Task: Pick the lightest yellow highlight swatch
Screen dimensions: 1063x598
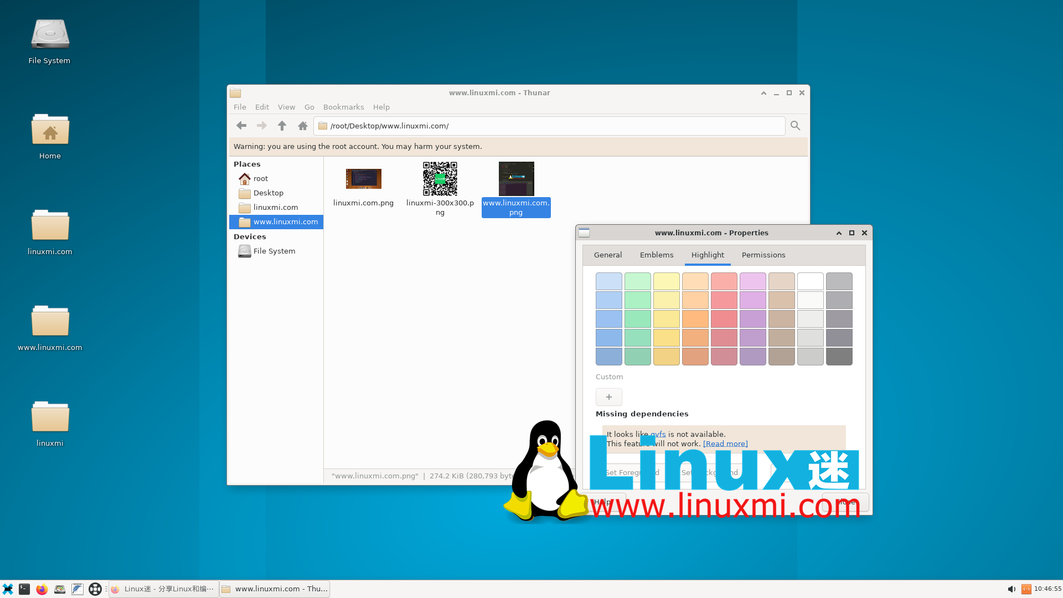Action: point(667,281)
